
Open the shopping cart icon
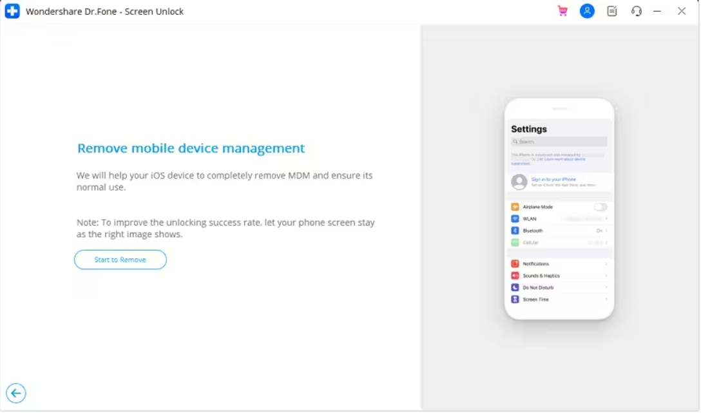pyautogui.click(x=562, y=11)
